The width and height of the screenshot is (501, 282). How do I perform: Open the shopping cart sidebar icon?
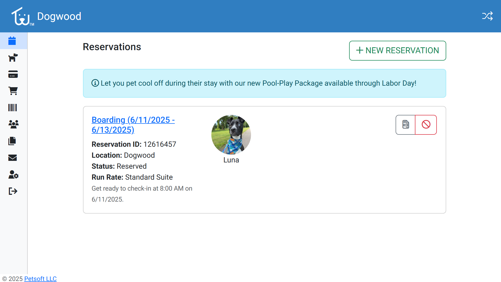click(x=13, y=91)
